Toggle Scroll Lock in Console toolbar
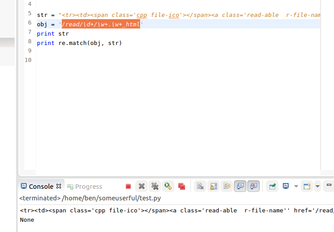The height and width of the screenshot is (232, 334). coord(213,186)
